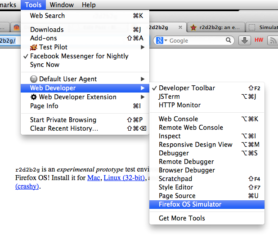Click the URL address bar text
Image resolution: width=278 pixels, height=238 pixels.
click(8, 40)
